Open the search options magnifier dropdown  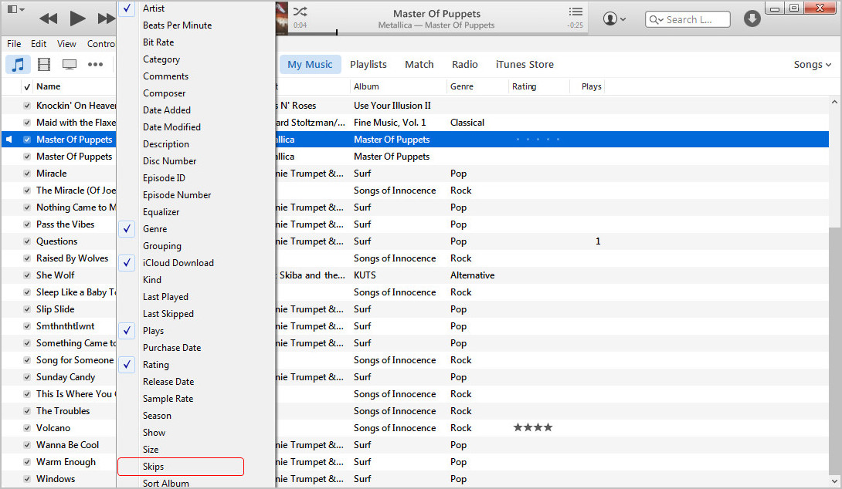click(x=656, y=19)
